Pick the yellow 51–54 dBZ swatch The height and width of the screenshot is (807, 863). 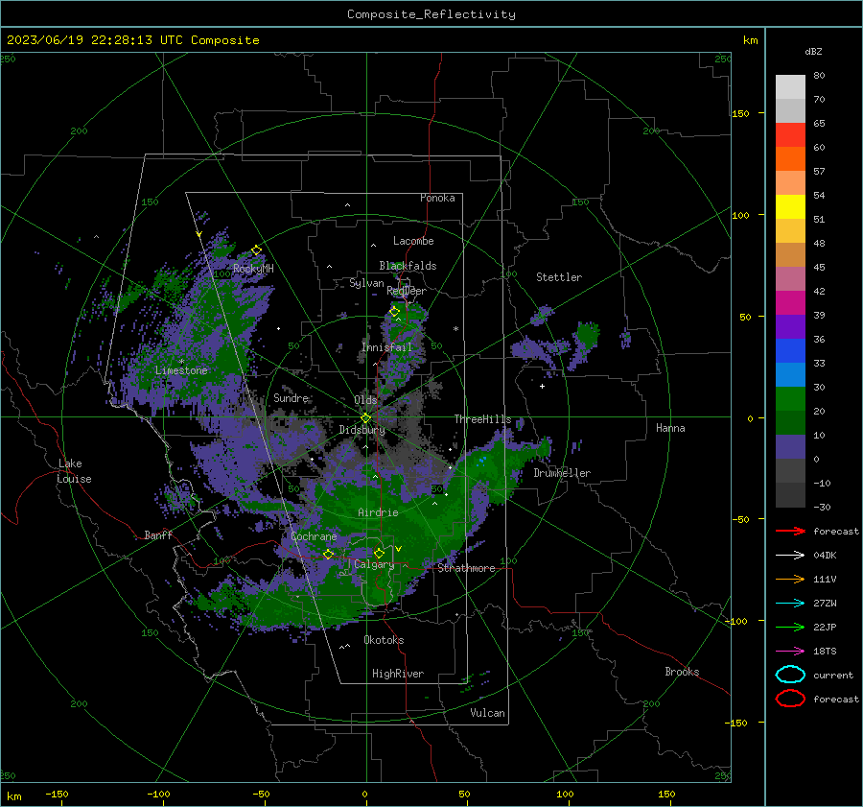[790, 207]
